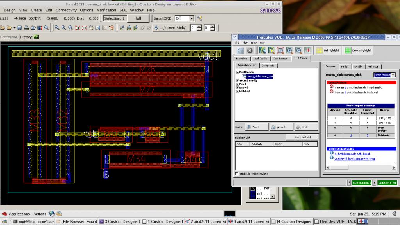Open 'Potential open nets in the layout' link
This screenshot has height=225, width=400.
(x=352, y=154)
